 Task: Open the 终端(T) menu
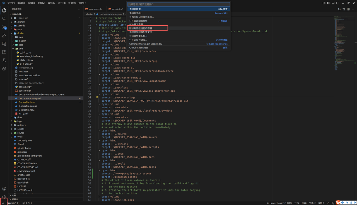pos(72,3)
